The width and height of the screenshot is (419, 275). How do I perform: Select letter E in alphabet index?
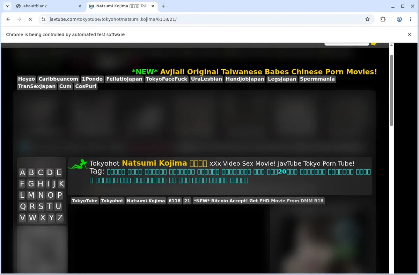click(59, 173)
